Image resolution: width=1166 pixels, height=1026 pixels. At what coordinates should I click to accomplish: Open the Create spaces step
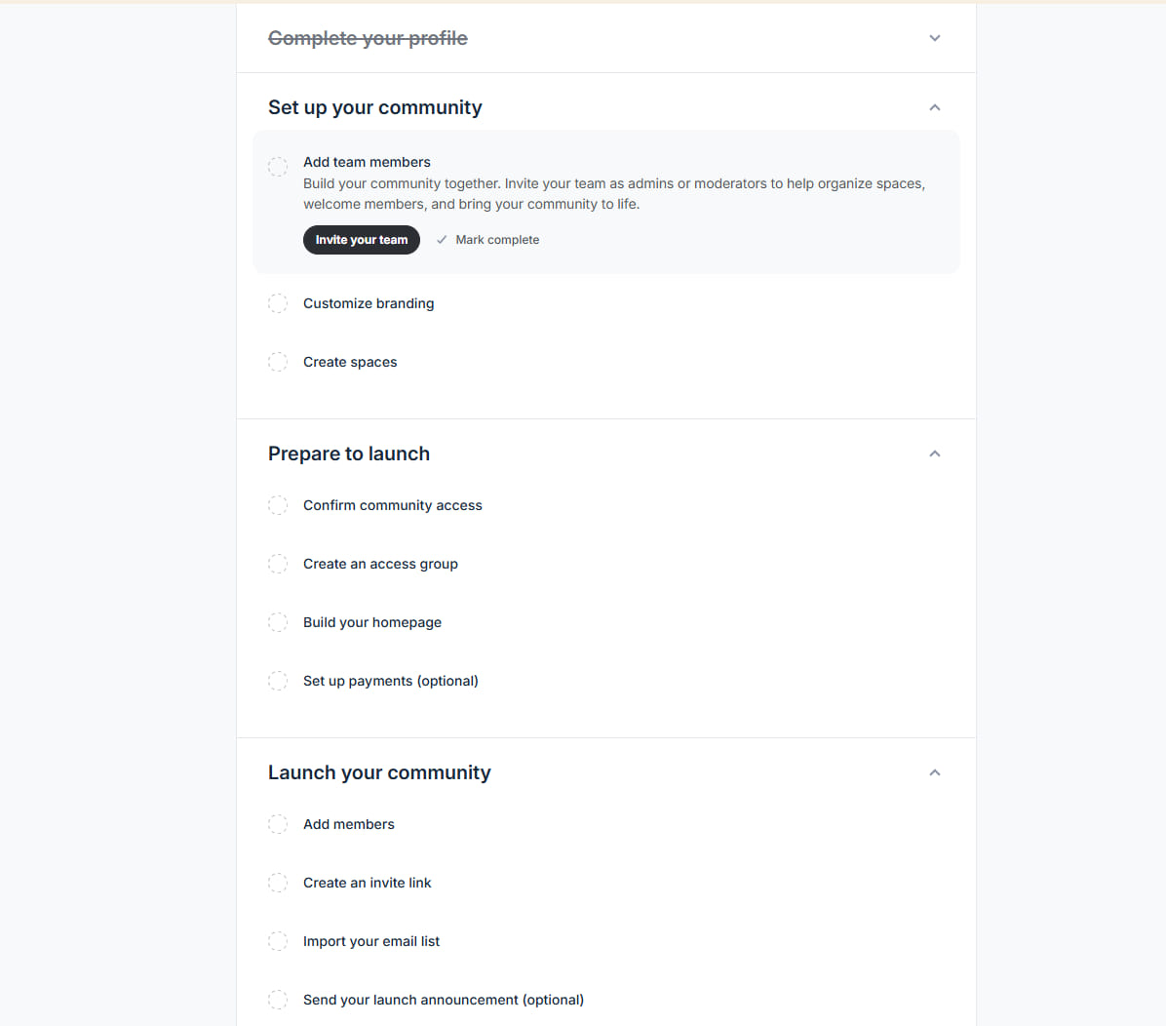pos(350,363)
